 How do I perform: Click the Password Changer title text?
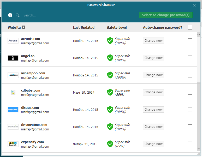click(101, 5)
